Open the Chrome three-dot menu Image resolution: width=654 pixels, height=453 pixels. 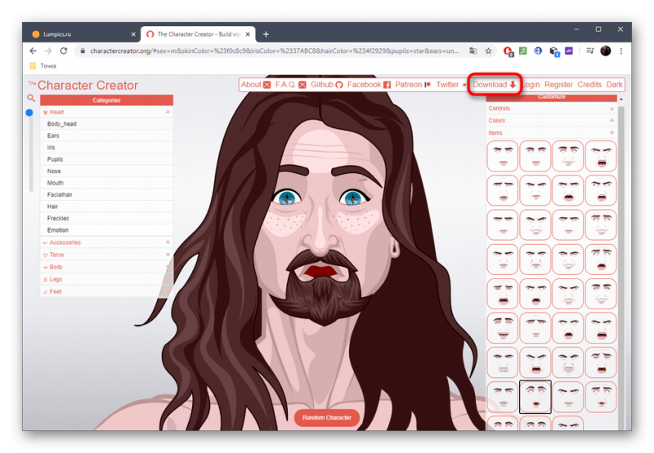coord(620,51)
